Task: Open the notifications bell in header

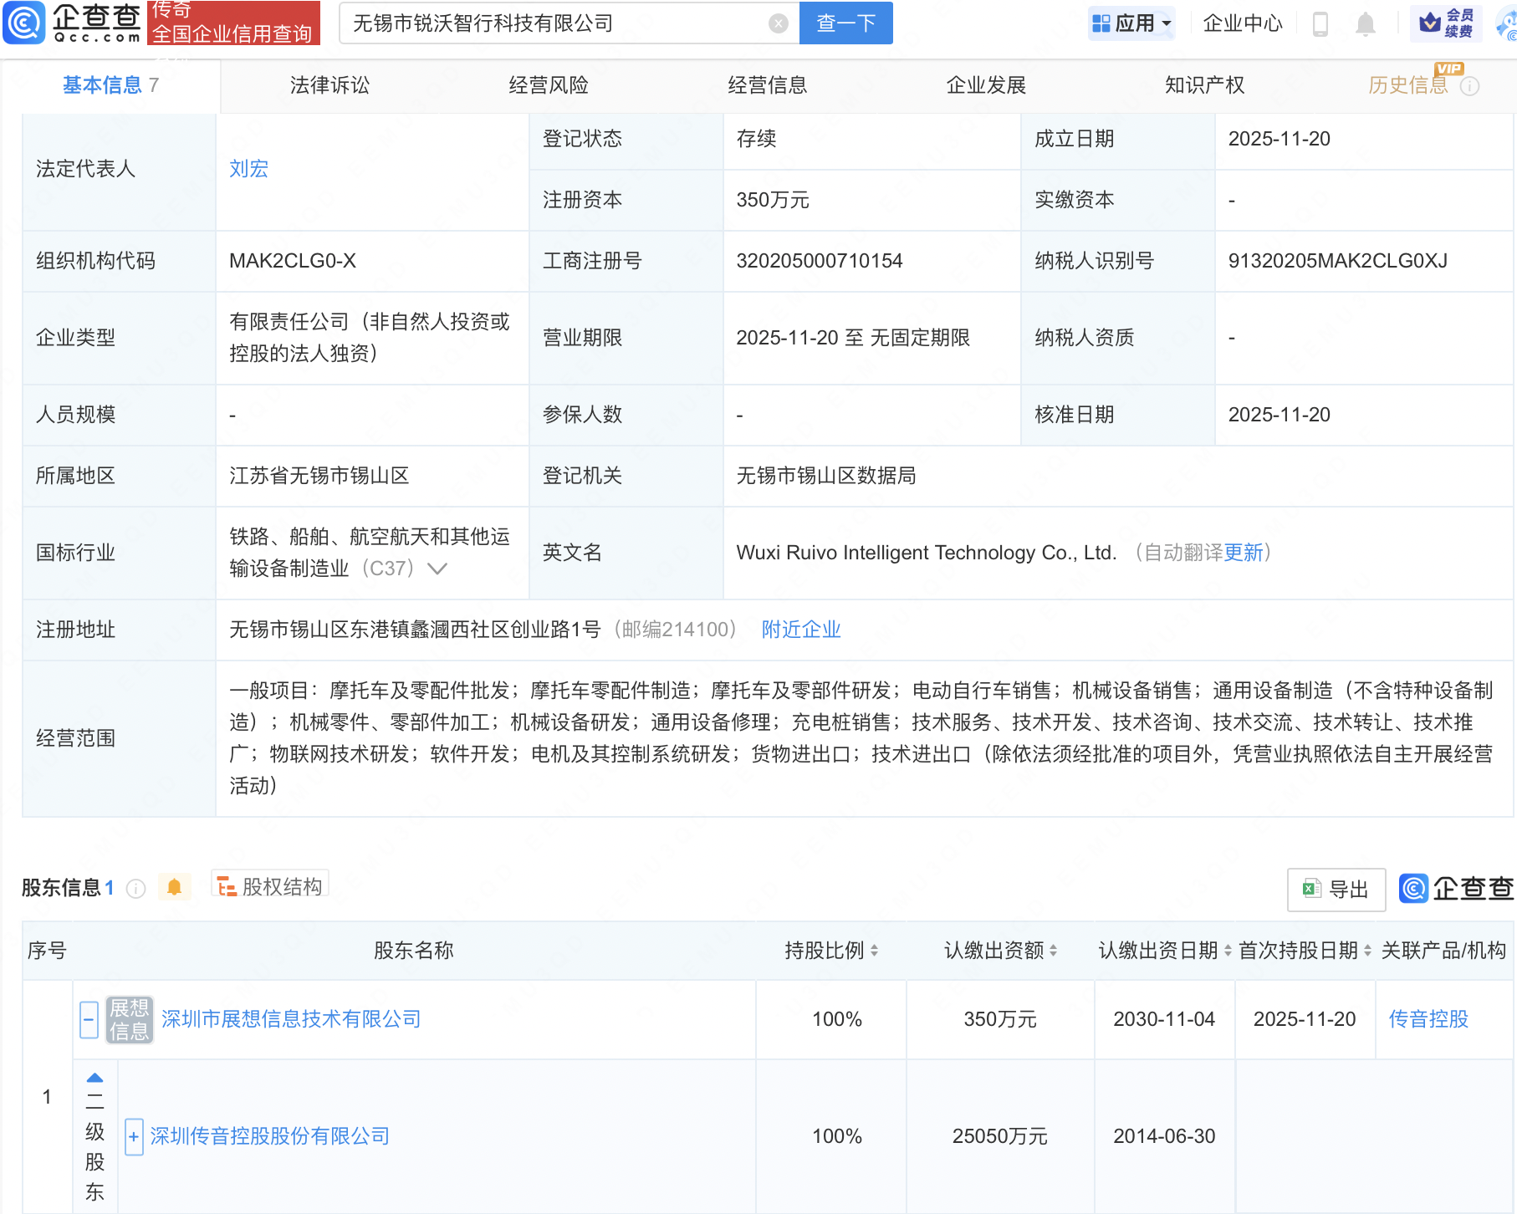Action: [1365, 23]
